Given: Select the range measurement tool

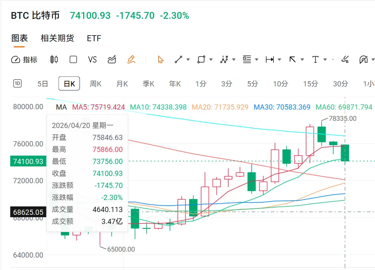Looking at the screenshot, I should [270, 60].
